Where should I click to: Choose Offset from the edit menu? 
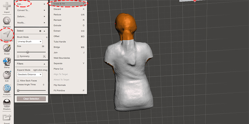(x=68, y=36)
